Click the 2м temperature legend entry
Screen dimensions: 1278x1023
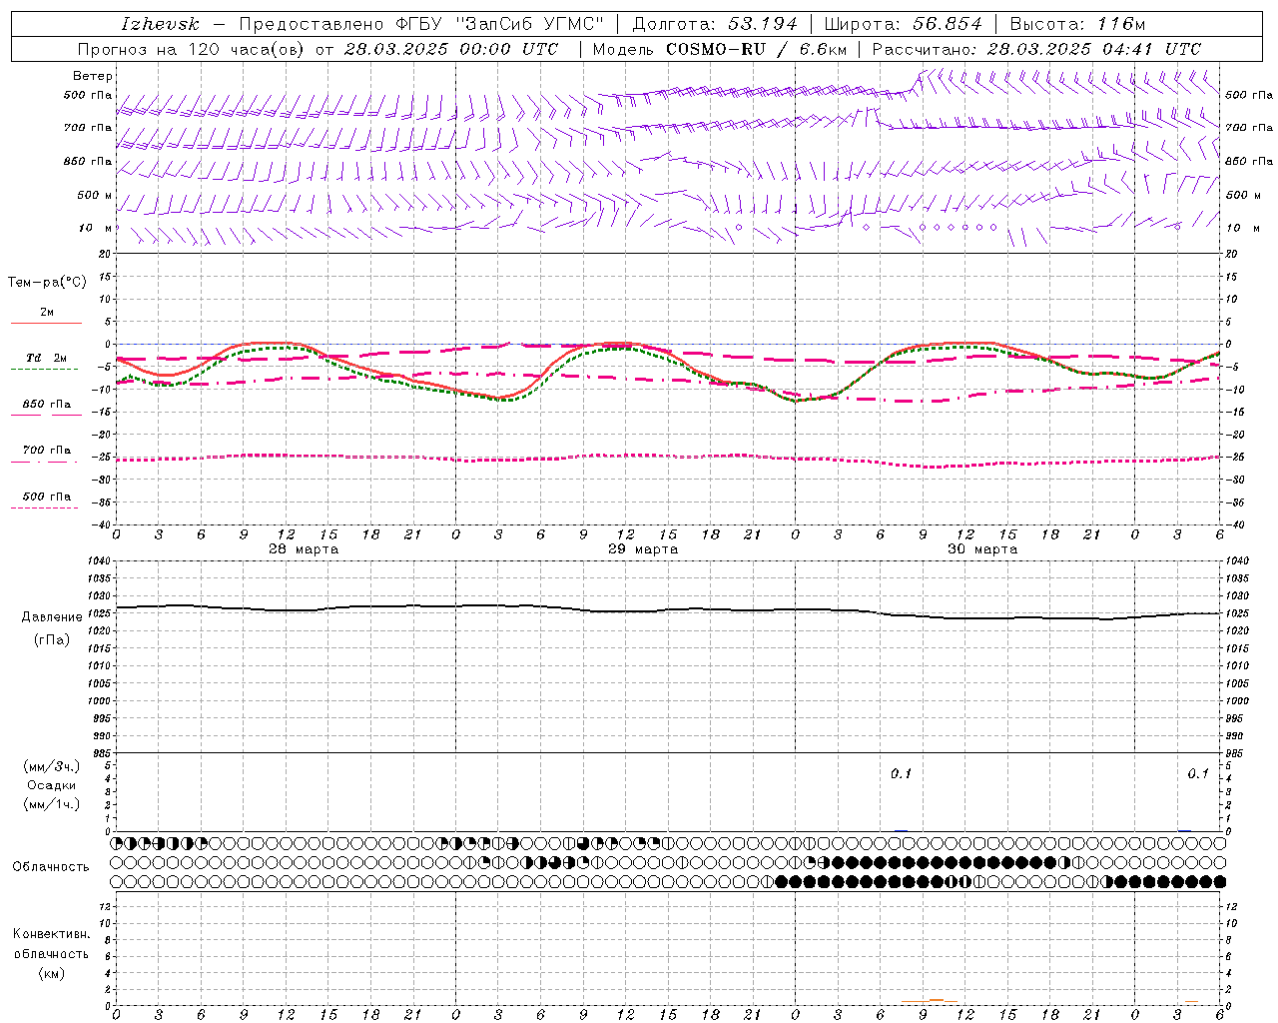pyautogui.click(x=47, y=312)
